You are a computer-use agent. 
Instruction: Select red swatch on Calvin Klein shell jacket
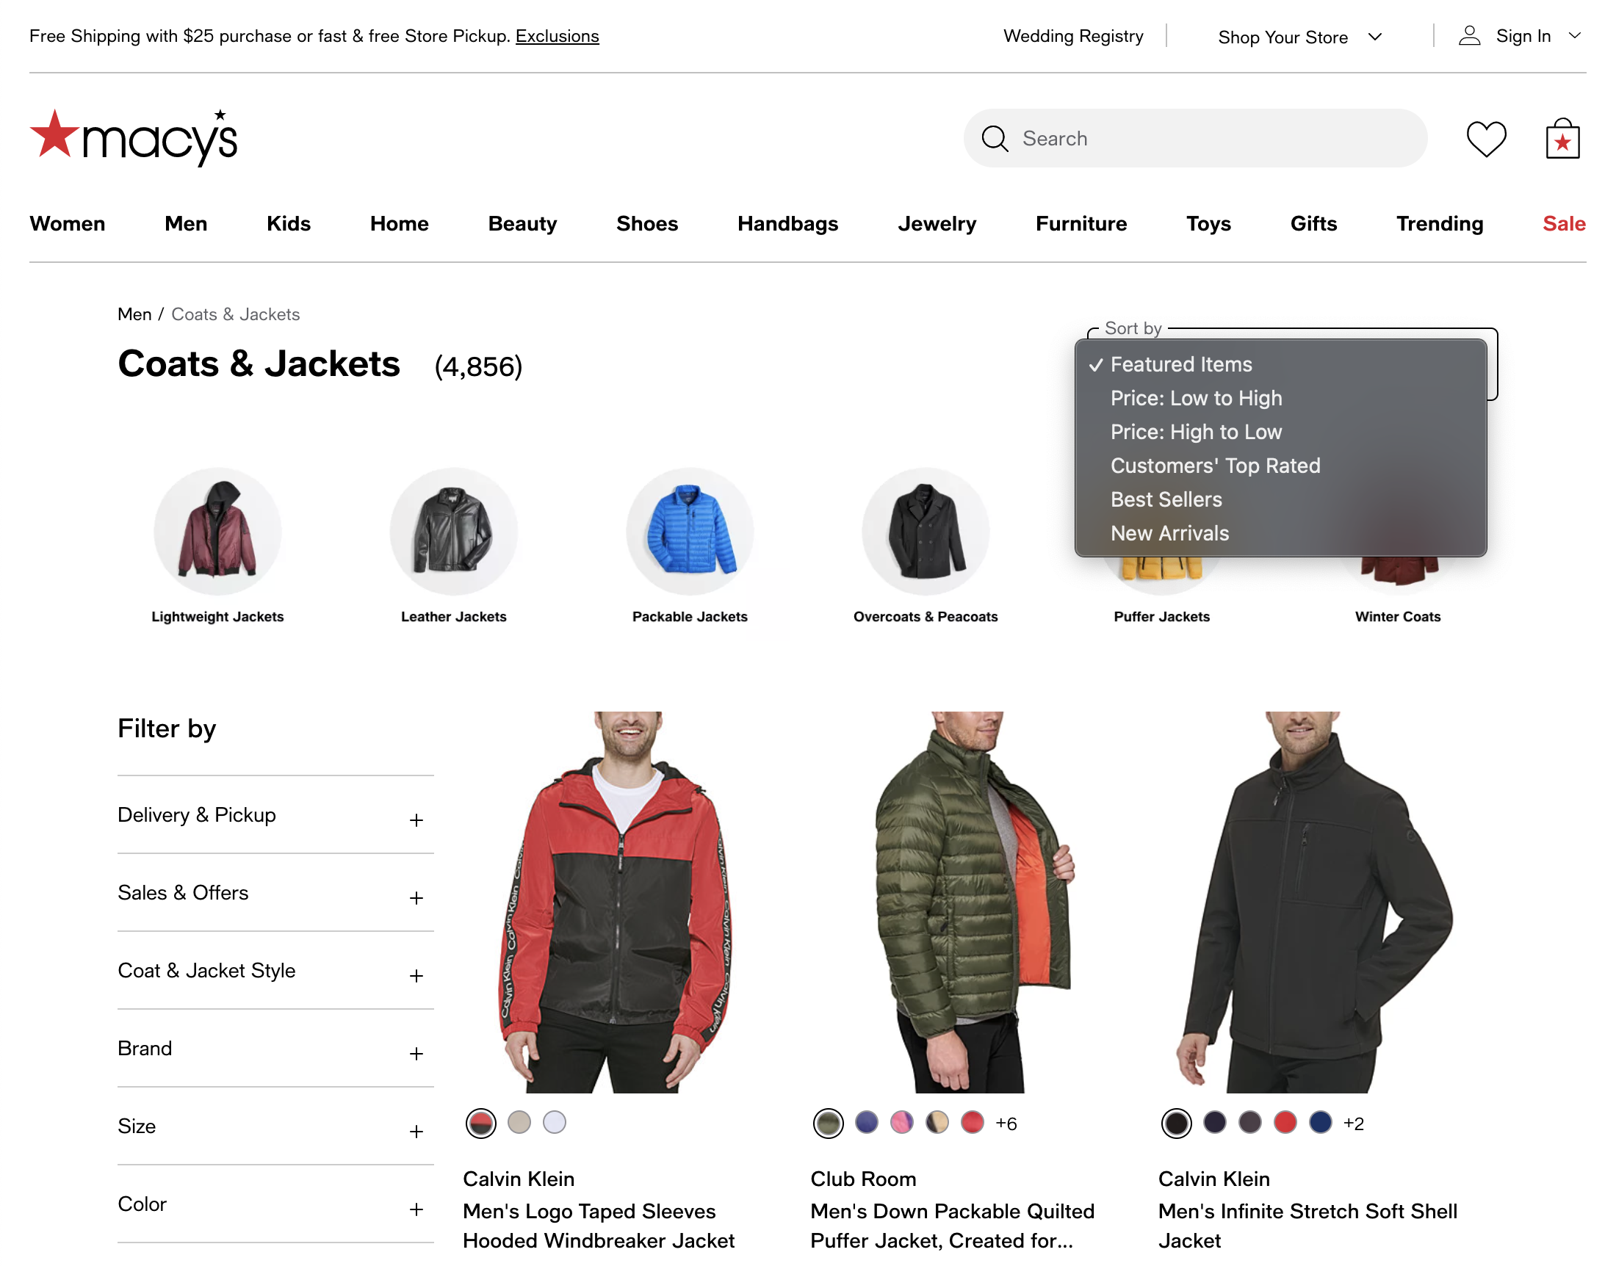tap(1285, 1123)
